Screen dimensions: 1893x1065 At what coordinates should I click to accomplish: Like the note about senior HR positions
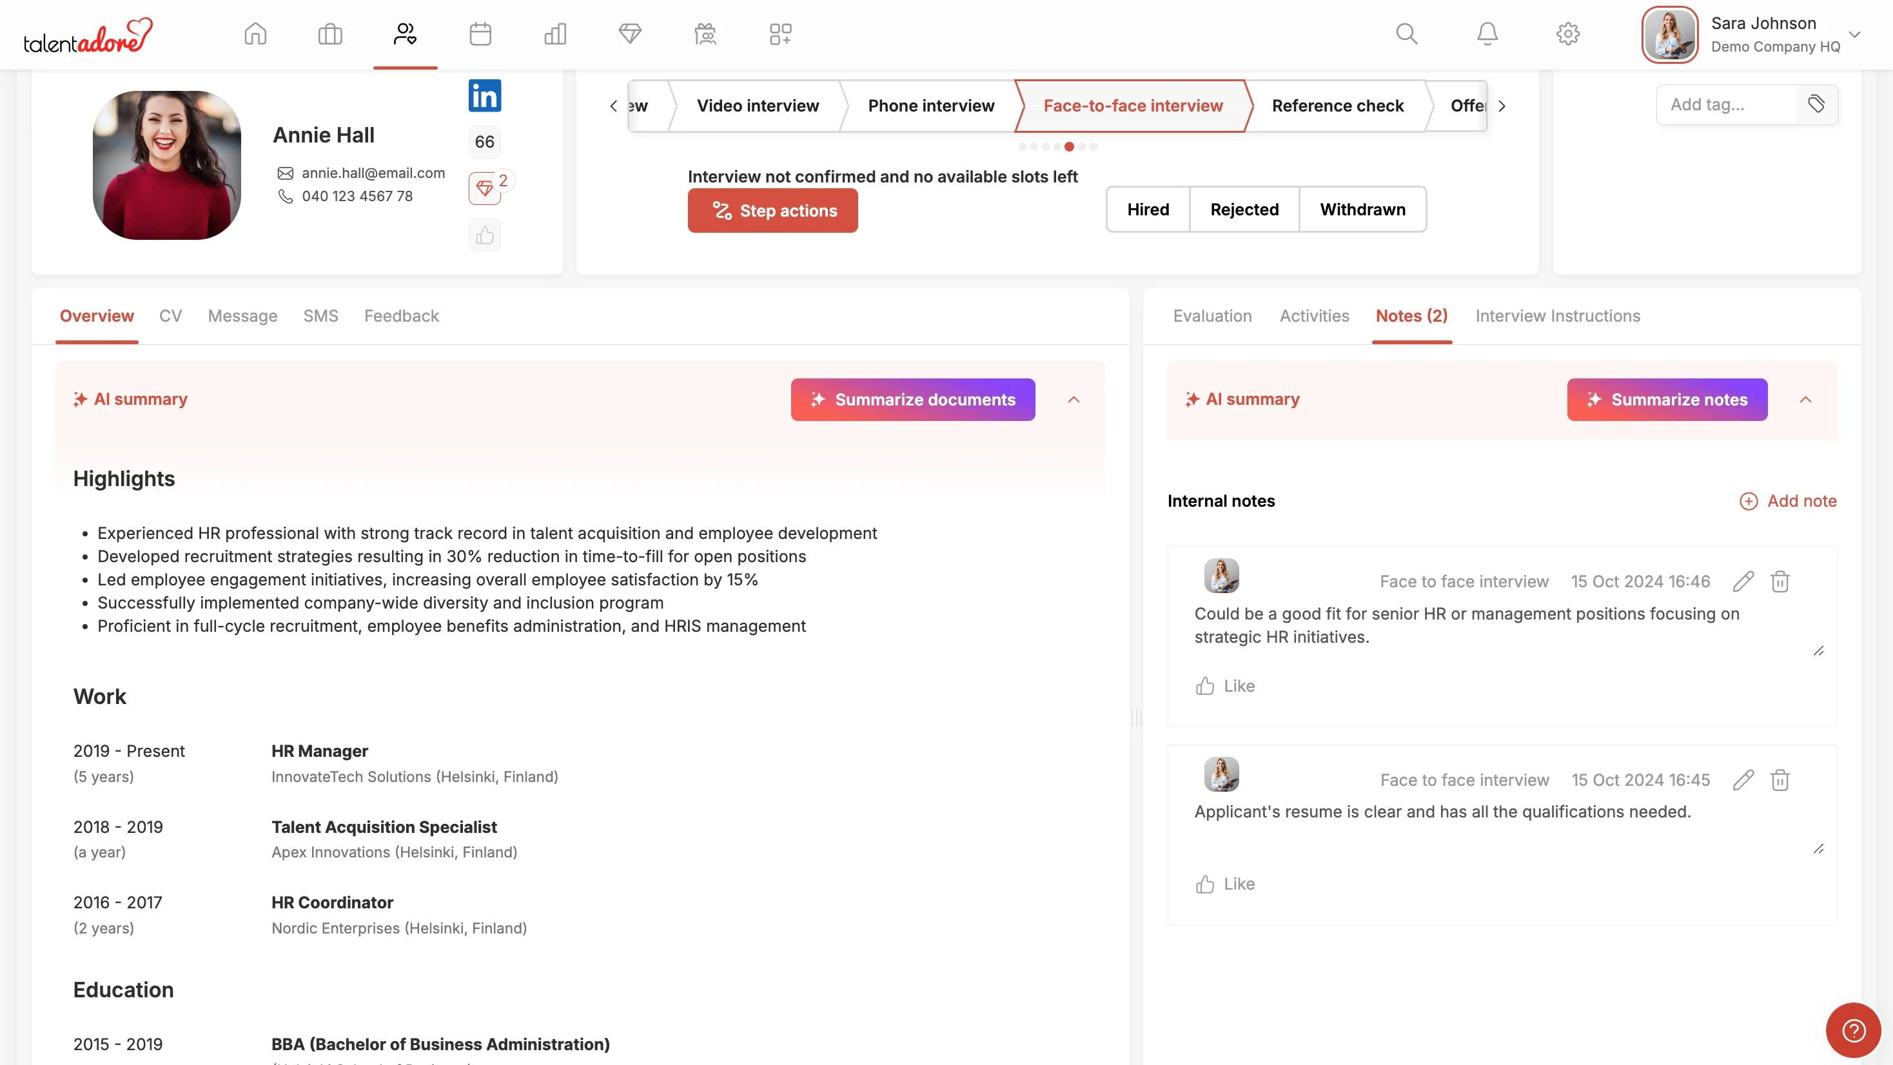[1225, 686]
